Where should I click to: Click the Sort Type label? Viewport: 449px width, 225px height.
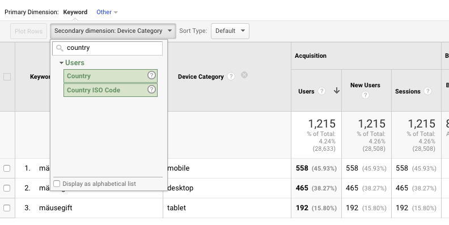193,31
